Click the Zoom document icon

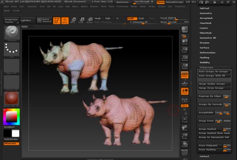click(x=185, y=50)
